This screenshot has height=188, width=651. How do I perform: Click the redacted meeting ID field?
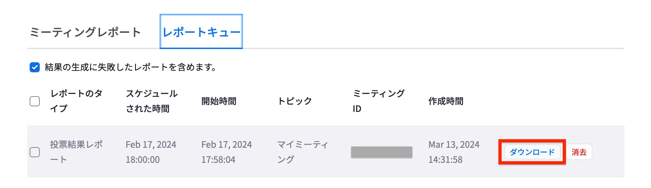[x=381, y=152]
